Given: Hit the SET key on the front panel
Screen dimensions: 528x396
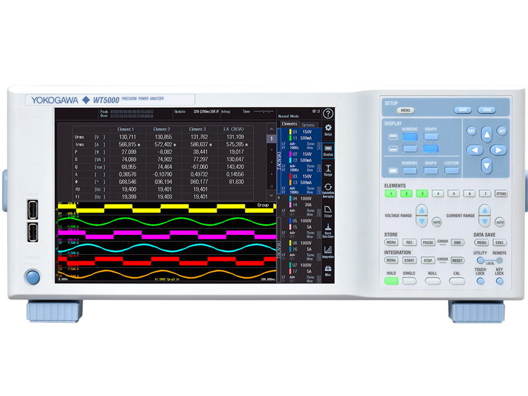Looking at the screenshot, I should click(502, 131).
